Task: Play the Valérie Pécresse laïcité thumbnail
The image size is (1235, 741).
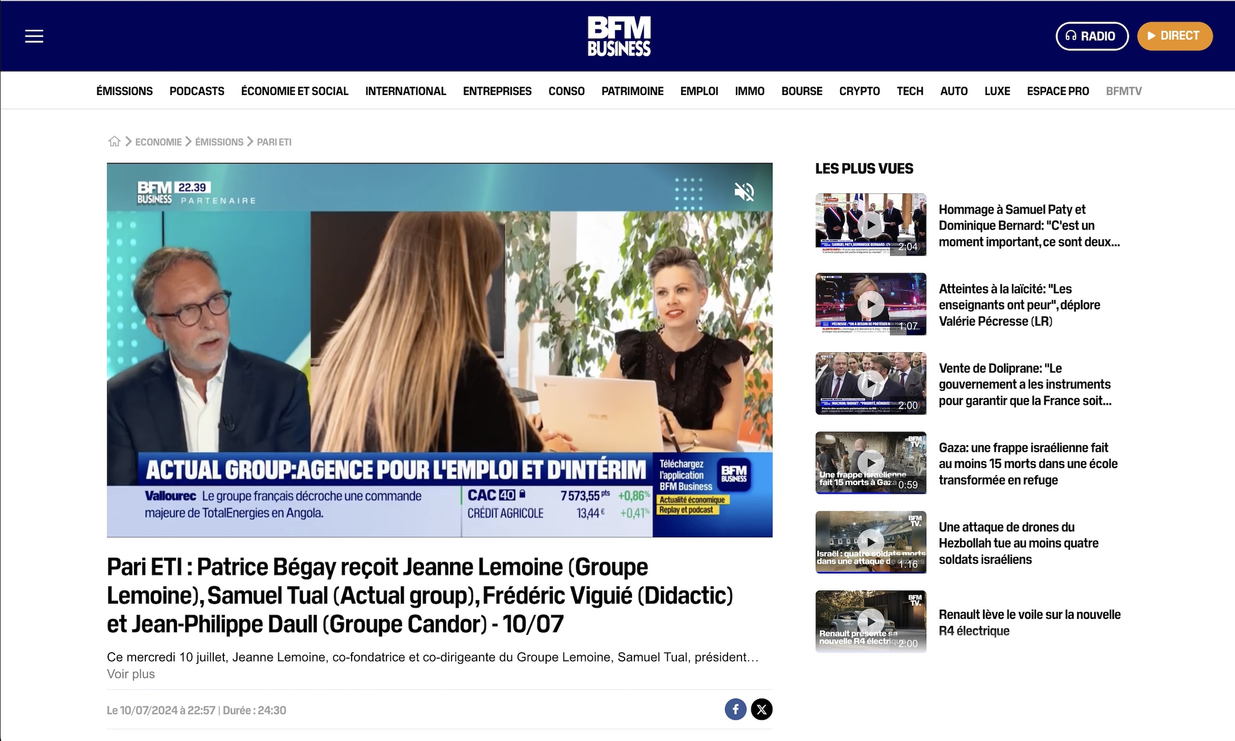Action: pos(871,303)
